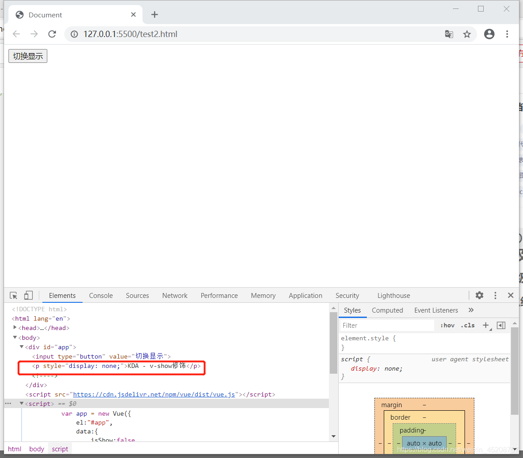523x458 pixels.
Task: Open the user profile avatar
Action: tap(490, 34)
